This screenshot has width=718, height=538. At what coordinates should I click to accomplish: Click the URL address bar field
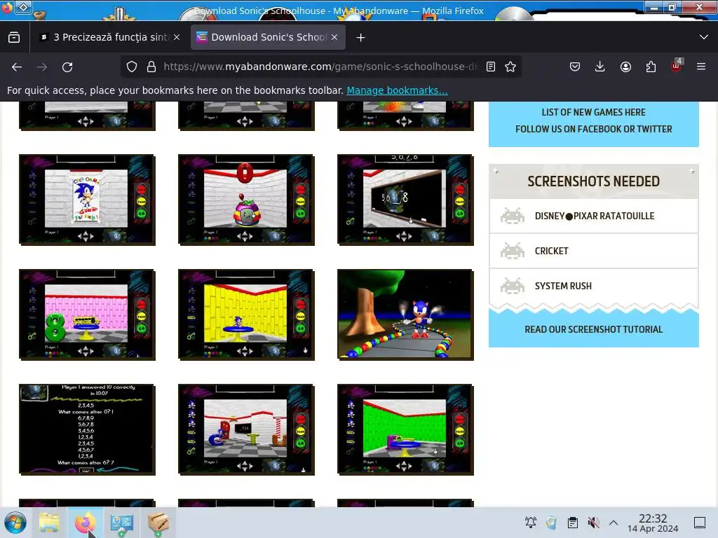(x=320, y=67)
